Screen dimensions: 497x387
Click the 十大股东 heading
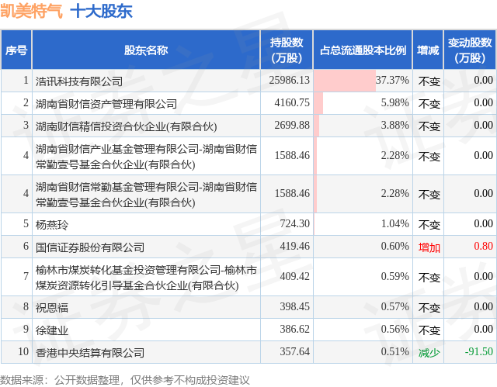101,12
